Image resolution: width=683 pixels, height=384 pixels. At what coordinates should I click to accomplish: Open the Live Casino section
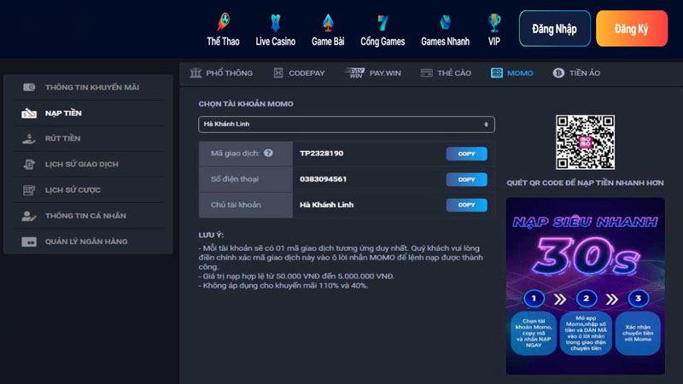click(x=275, y=30)
